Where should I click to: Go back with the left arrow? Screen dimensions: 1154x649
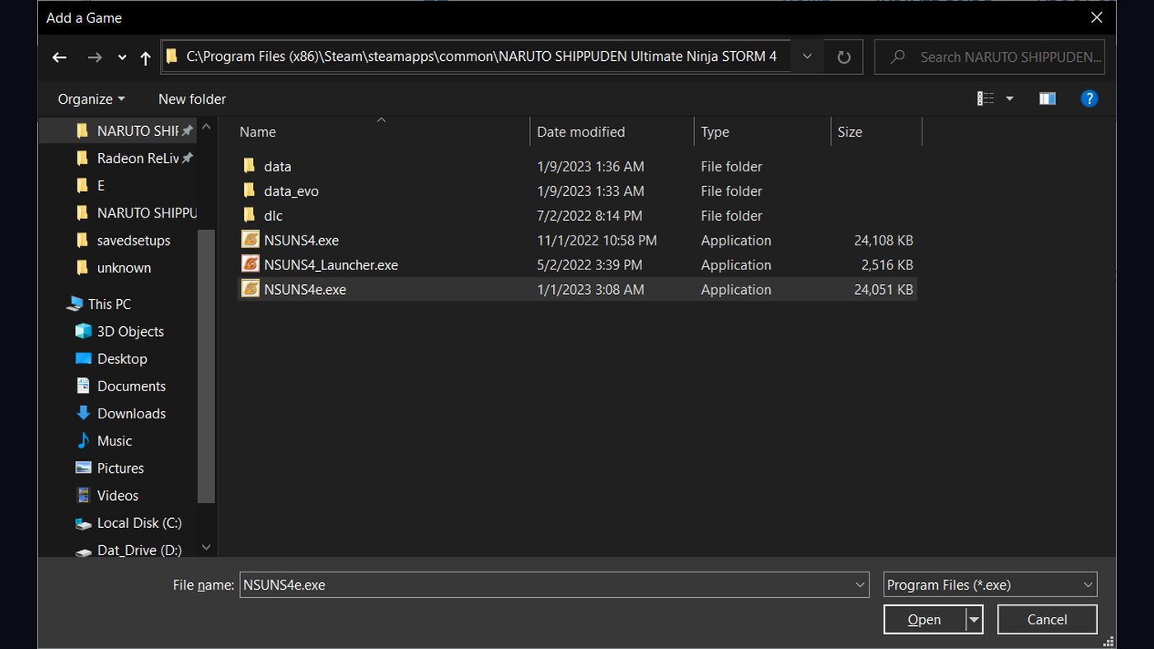point(59,57)
